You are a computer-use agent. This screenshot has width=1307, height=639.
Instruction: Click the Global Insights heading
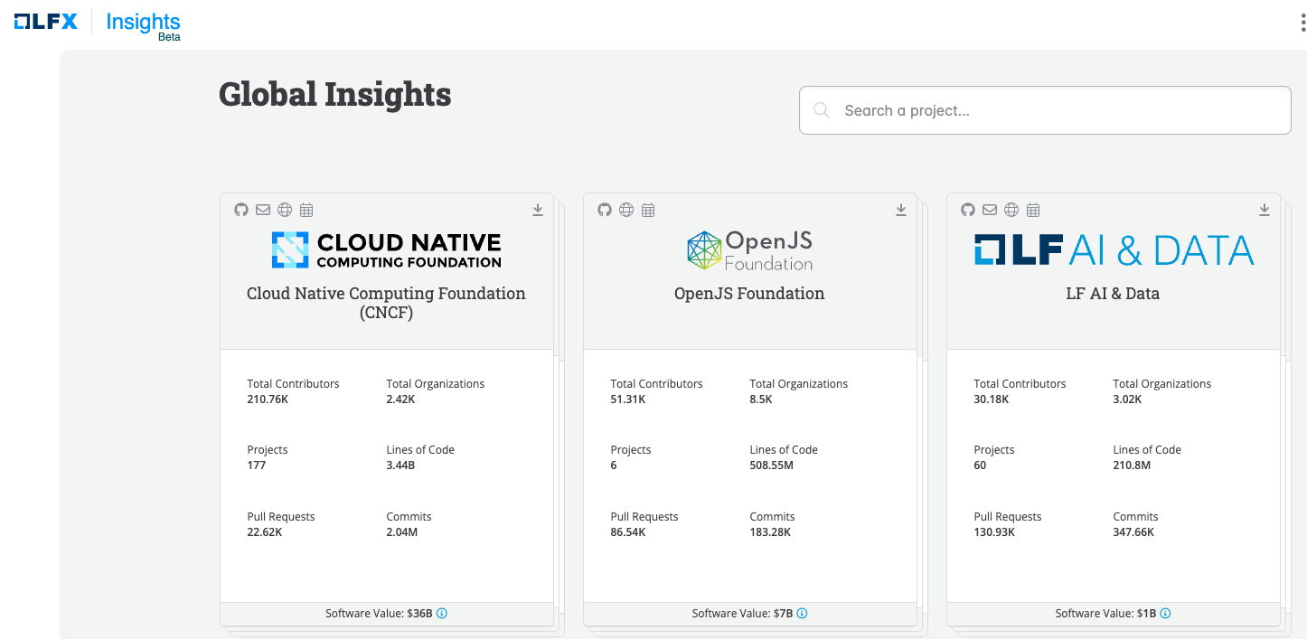click(x=335, y=94)
